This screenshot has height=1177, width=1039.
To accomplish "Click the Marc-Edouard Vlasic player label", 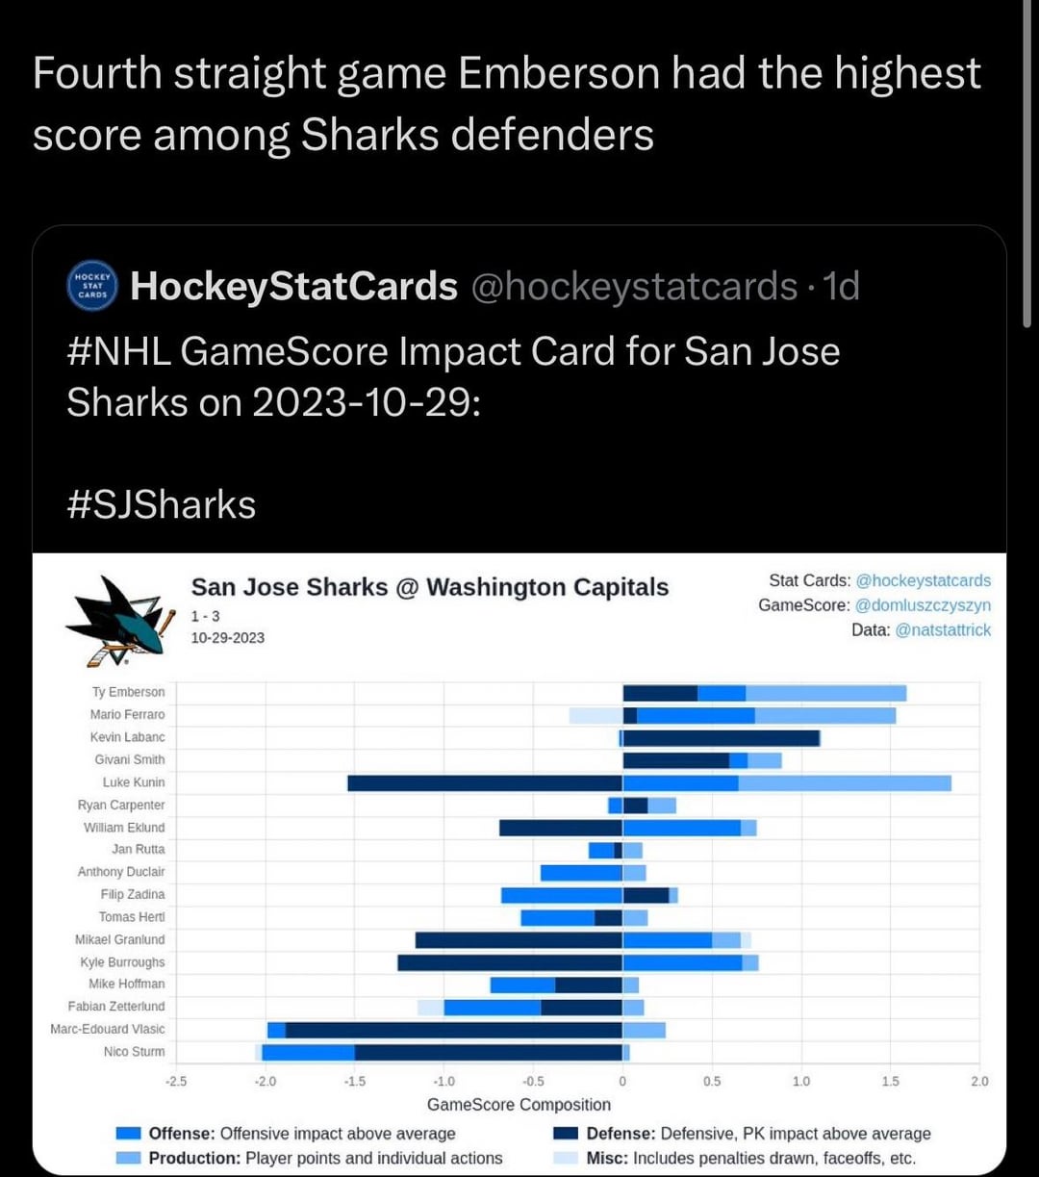I will pos(107,1029).
